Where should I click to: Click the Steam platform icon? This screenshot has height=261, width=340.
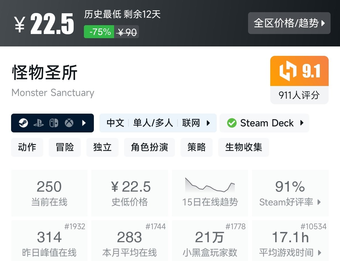tap(23, 123)
